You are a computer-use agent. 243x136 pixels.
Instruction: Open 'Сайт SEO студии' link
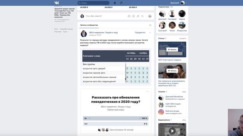[x=173, y=104]
